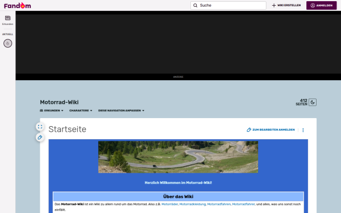Open the Fandom home logo
Image resolution: width=341 pixels, height=213 pixels.
coord(18,6)
